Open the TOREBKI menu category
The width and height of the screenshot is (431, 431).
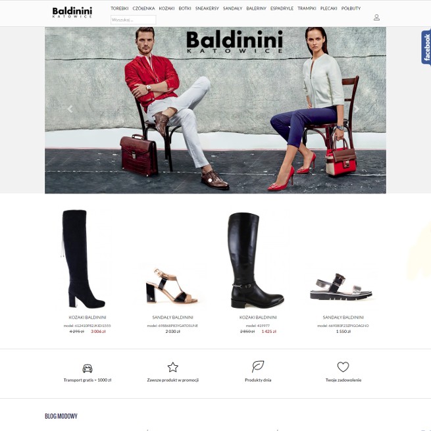119,9
